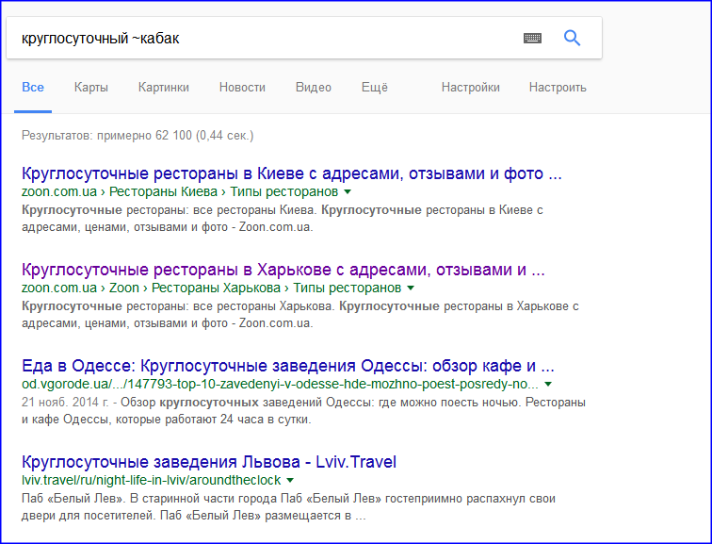Click the blue magnifying glass search icon

(572, 38)
